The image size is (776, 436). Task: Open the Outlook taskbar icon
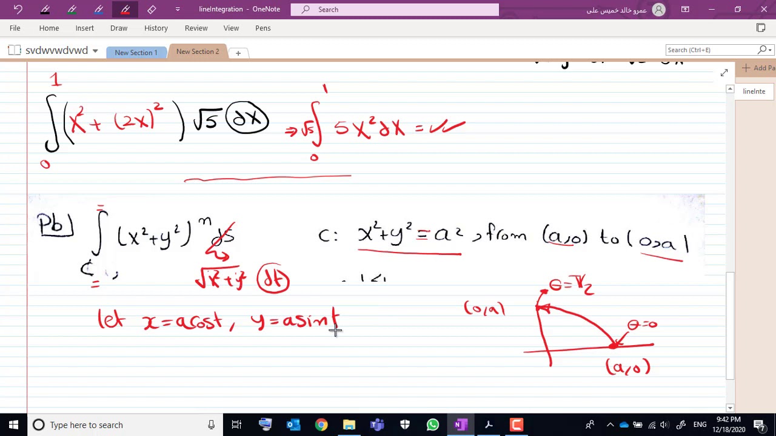293,424
